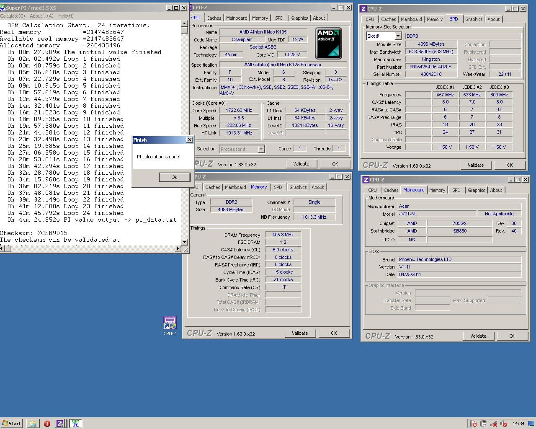Click Super PI vertical scrollbar down arrow
536x429 pixels.
[x=185, y=242]
